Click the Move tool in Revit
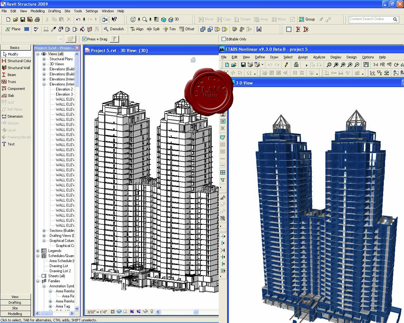 coord(206,19)
